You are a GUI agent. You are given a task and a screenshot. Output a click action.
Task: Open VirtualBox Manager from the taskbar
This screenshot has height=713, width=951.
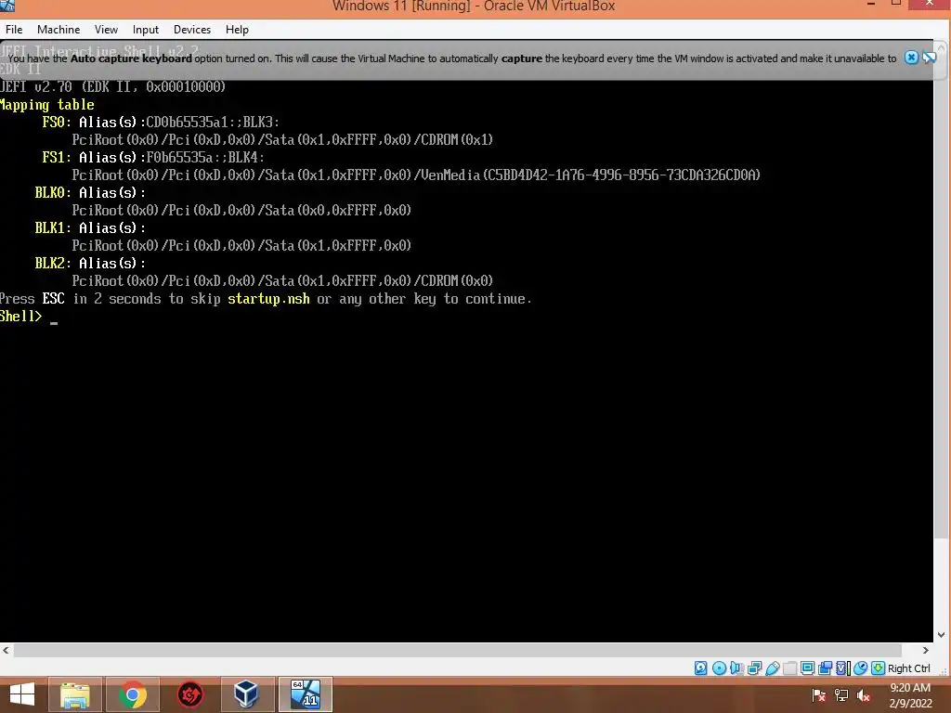(x=246, y=694)
